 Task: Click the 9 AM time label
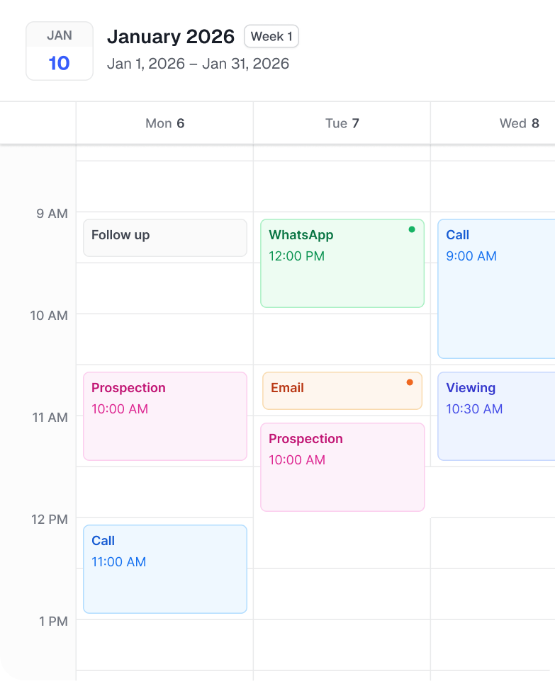52,213
